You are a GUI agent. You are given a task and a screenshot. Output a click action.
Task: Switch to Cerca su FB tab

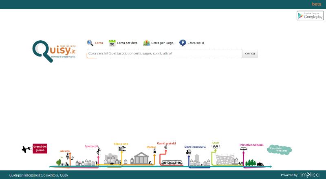196,43
